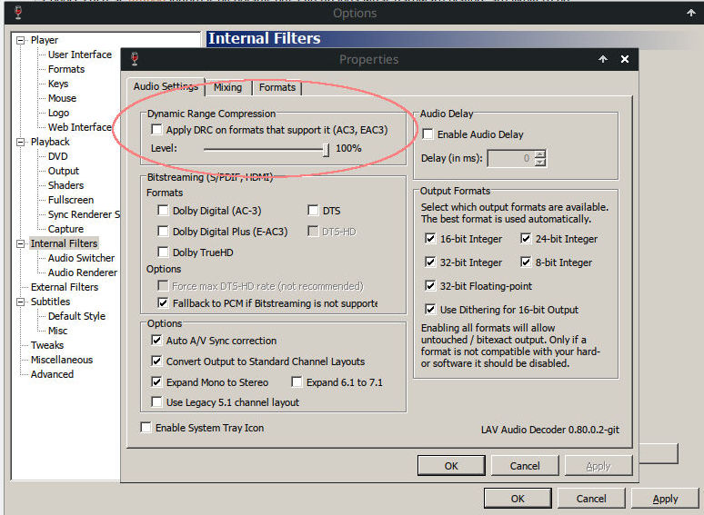Select User Interface in the tree
The height and width of the screenshot is (515, 704).
point(80,54)
